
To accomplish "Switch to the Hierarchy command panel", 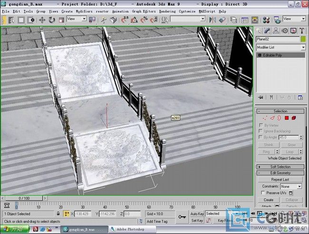I will [276, 31].
